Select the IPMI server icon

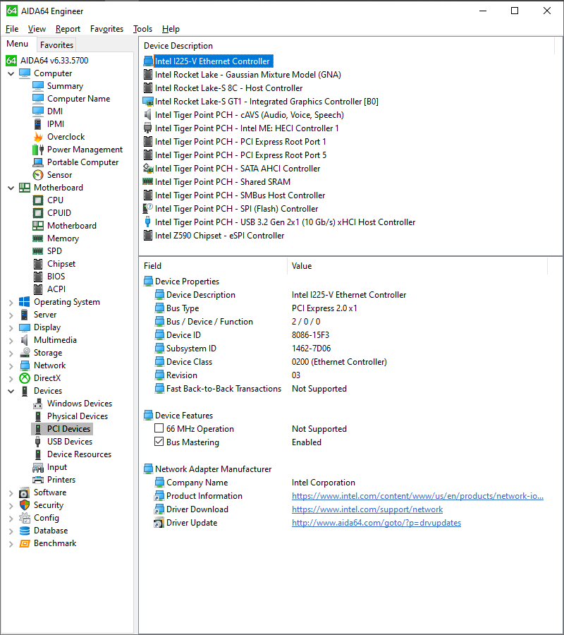point(38,124)
